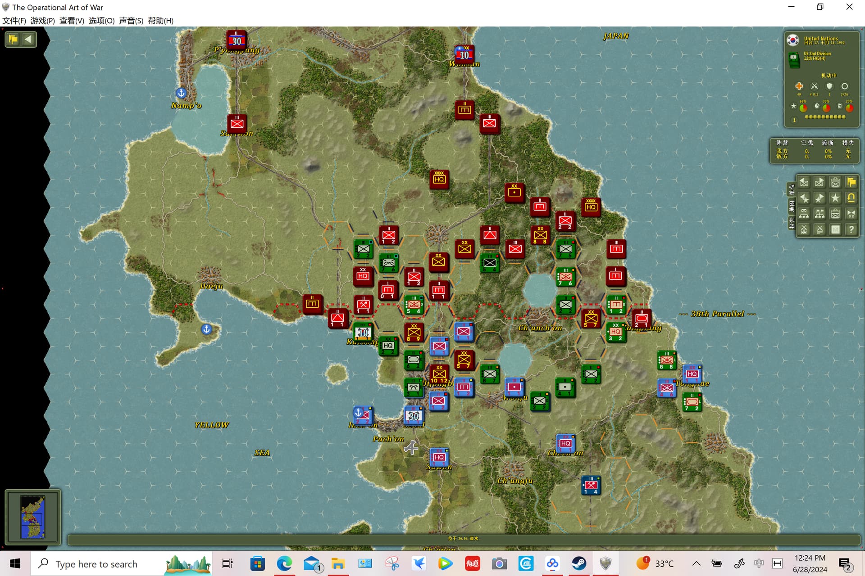This screenshot has width=865, height=576.
Task: Click the formation flags hierarchy button
Action: (x=819, y=214)
